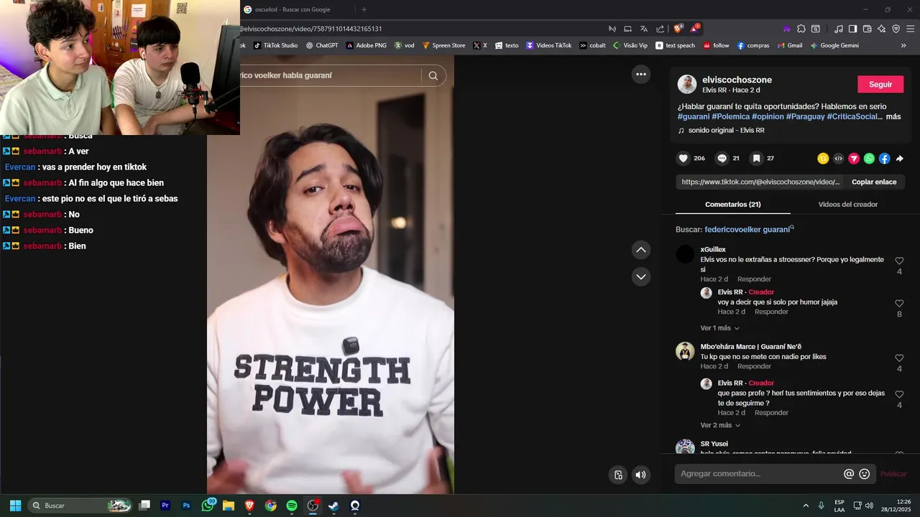Click the elviscochoszone avatar thumbnail
The image size is (920, 517).
coord(687,84)
